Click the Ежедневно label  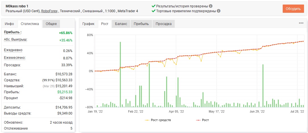click(x=13, y=50)
